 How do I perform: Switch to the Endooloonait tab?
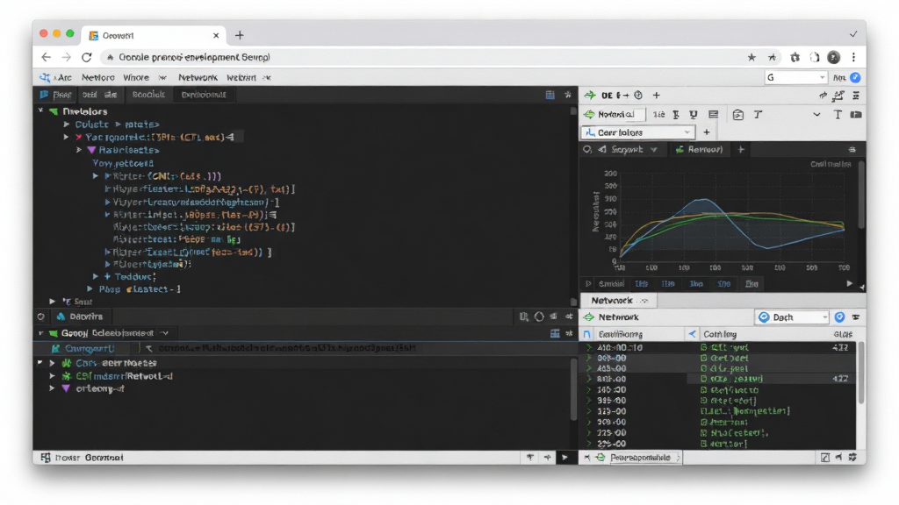coord(204,95)
